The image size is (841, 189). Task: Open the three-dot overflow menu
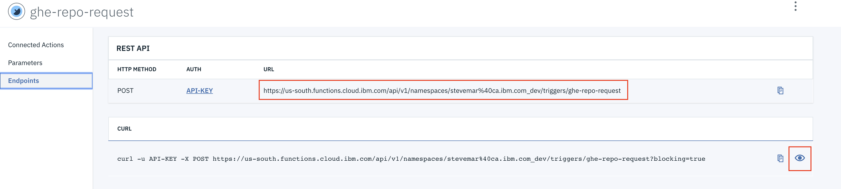795,6
